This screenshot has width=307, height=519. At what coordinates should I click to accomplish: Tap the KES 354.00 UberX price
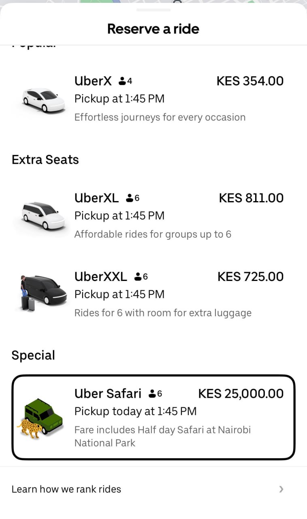click(x=250, y=81)
